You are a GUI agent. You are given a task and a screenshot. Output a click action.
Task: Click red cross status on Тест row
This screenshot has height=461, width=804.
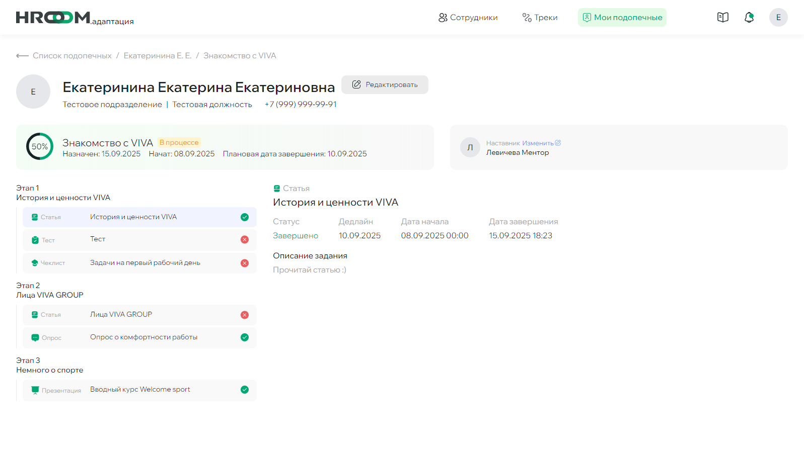coord(245,240)
